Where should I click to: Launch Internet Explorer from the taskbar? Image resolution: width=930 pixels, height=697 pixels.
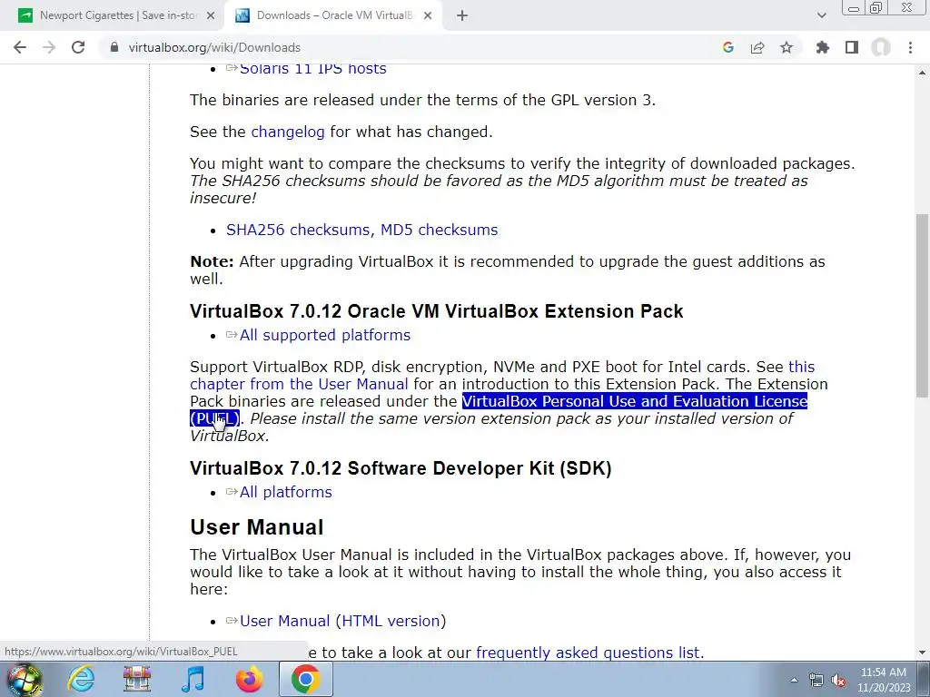tap(81, 680)
